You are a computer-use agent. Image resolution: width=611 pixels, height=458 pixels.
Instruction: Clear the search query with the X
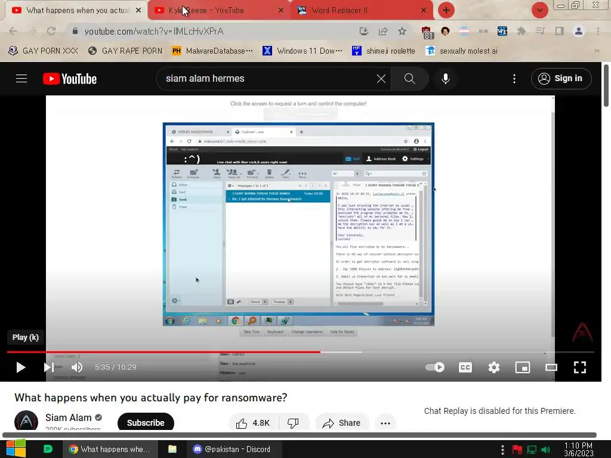pos(381,79)
